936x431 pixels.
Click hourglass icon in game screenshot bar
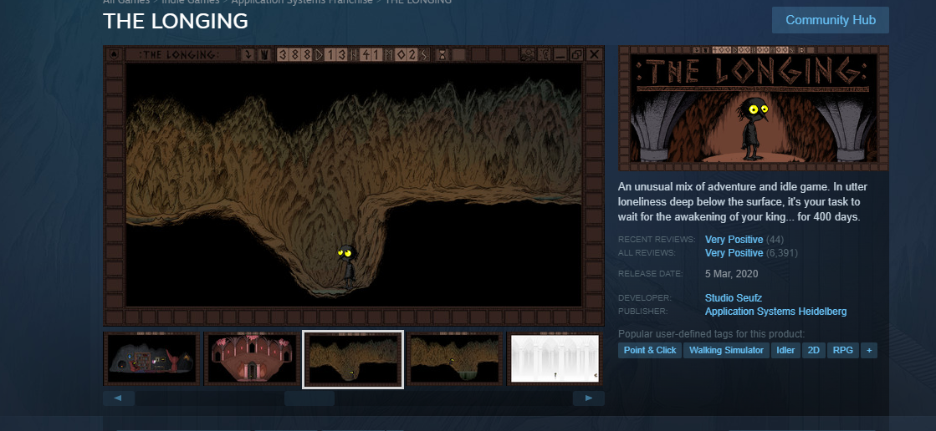point(442,55)
